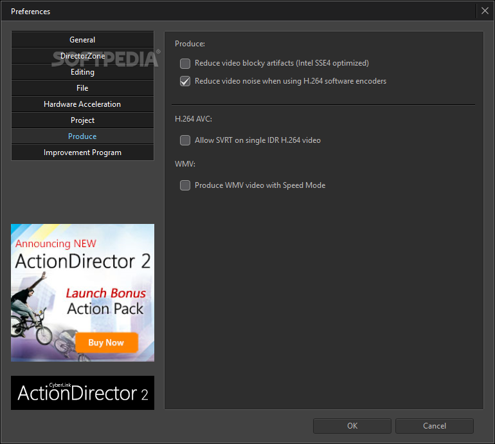Image resolution: width=495 pixels, height=444 pixels.
Task: Click the 'WMV:' section label
Action: 185,164
